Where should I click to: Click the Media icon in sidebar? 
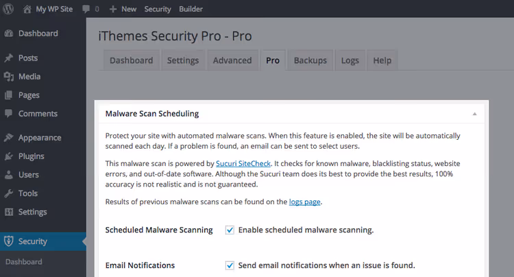tap(9, 77)
